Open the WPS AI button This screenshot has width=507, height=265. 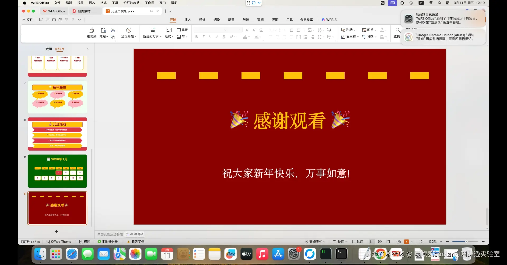pos(330,20)
